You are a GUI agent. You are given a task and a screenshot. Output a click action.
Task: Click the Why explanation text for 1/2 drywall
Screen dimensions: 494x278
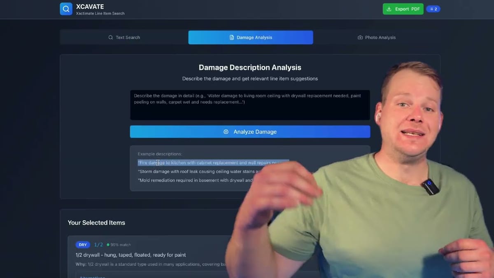click(151, 264)
